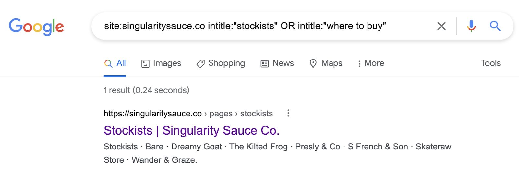Switch to the Images tab
The width and height of the screenshot is (519, 175).
167,63
